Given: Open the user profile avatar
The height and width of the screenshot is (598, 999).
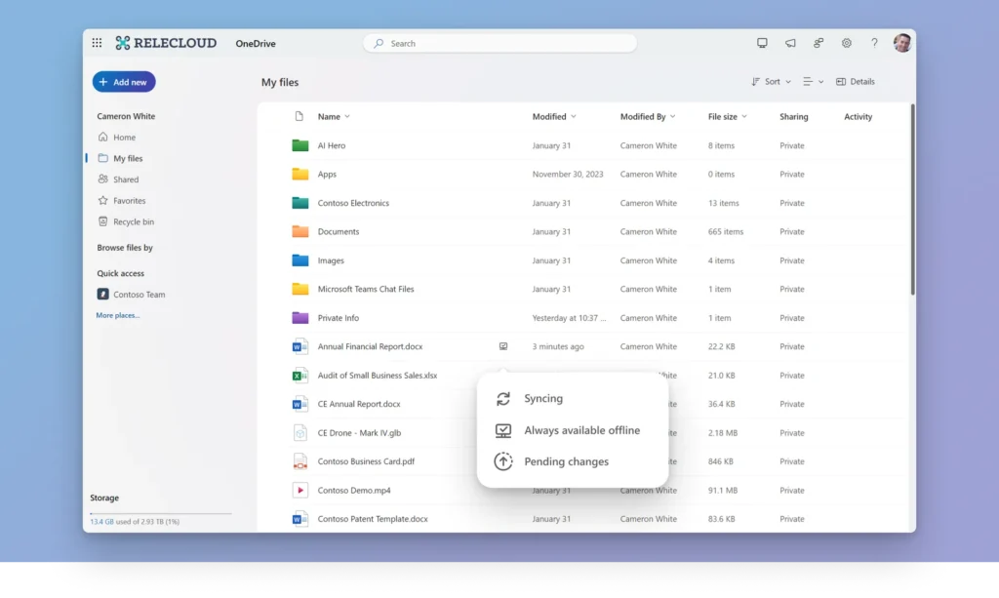Looking at the screenshot, I should point(902,43).
